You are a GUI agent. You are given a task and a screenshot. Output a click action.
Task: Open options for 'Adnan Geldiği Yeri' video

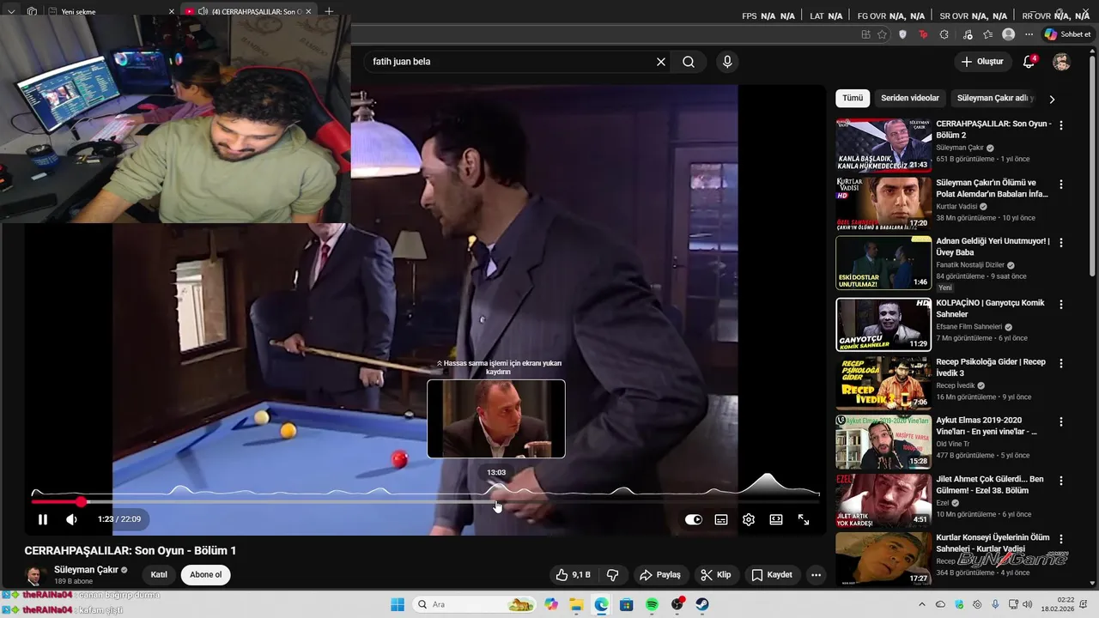pos(1061,244)
